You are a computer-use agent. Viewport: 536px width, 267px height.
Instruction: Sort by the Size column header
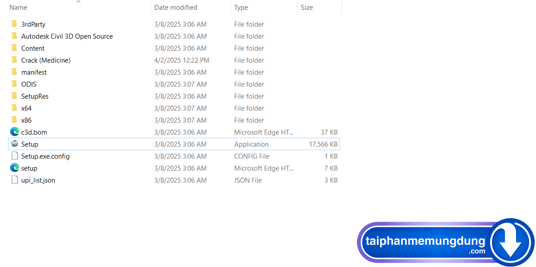pyautogui.click(x=307, y=8)
